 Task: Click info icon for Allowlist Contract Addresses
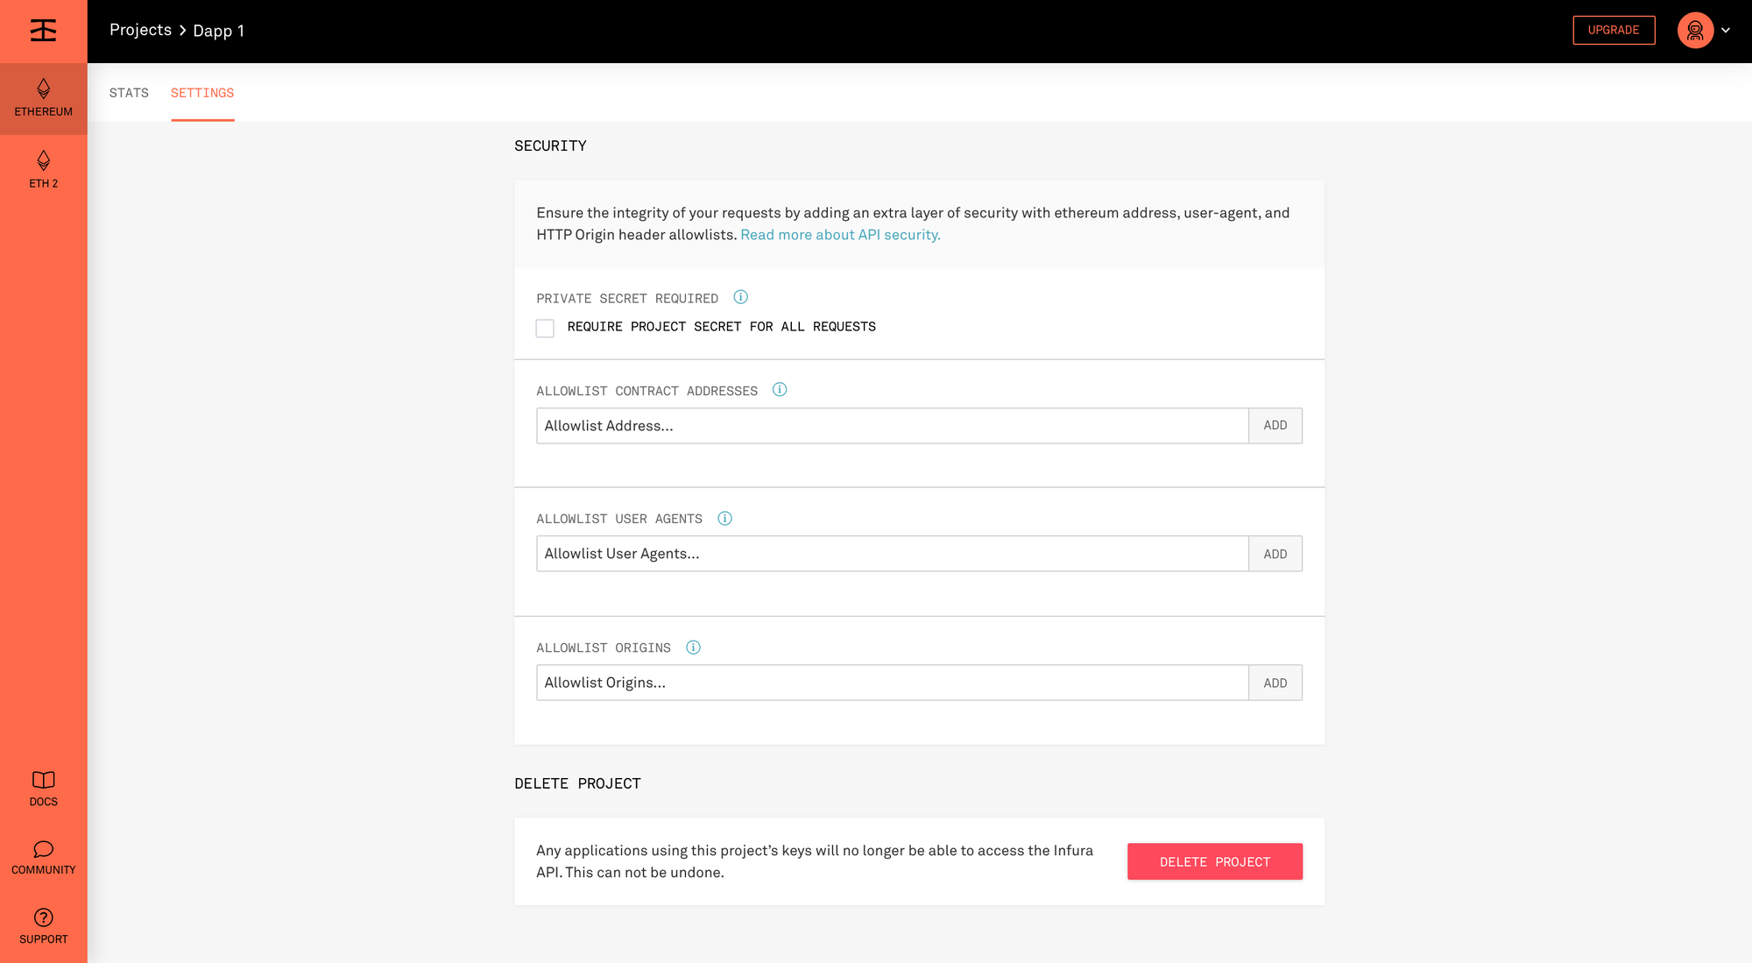pos(780,390)
